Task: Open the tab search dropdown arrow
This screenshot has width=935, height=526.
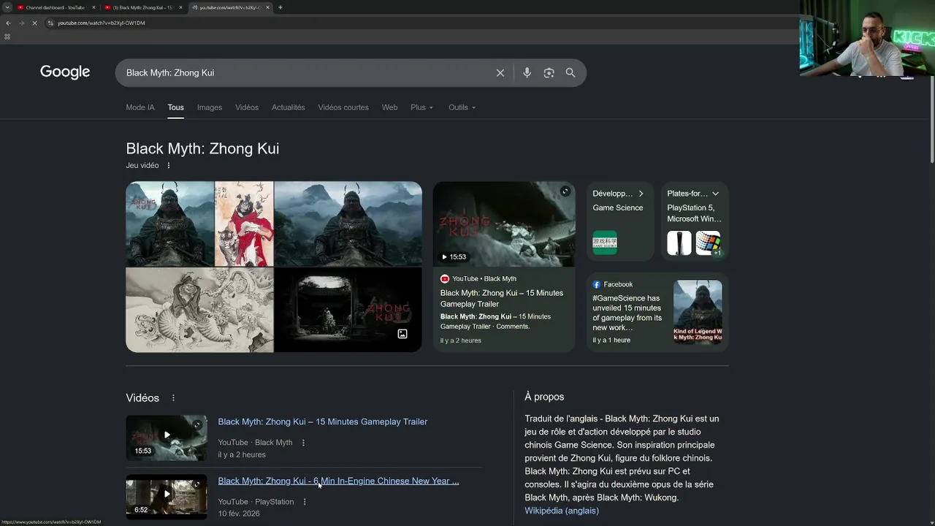Action: [x=7, y=7]
